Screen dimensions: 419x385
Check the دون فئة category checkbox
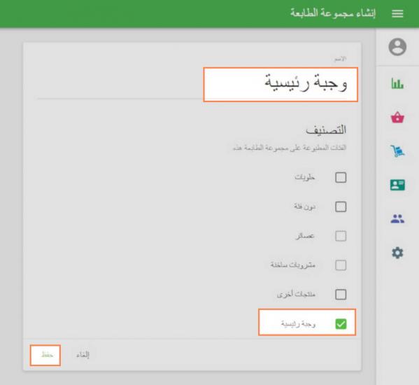pyautogui.click(x=341, y=206)
